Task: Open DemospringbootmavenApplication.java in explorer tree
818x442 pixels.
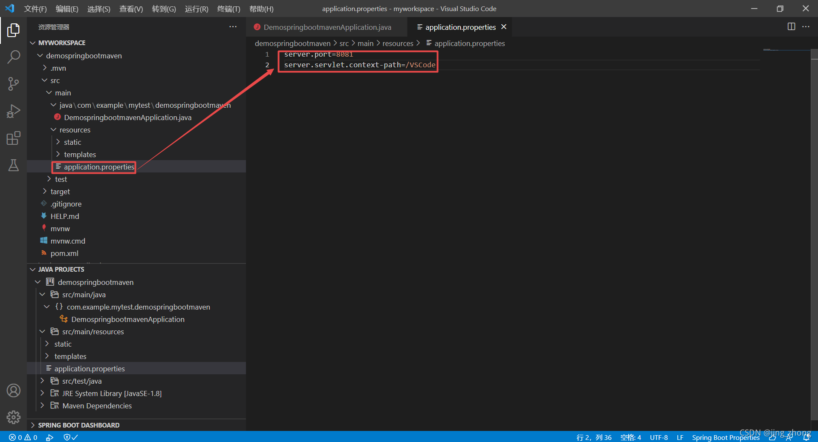Action: click(127, 118)
